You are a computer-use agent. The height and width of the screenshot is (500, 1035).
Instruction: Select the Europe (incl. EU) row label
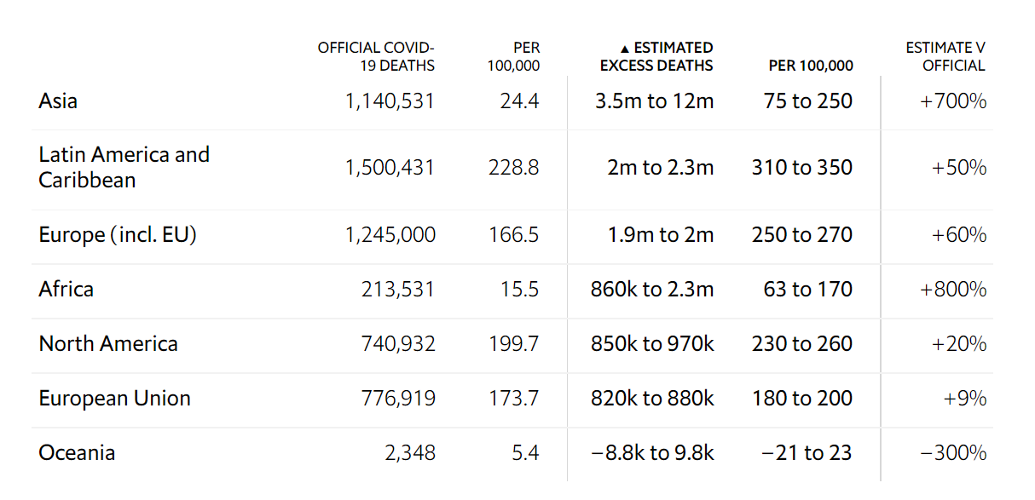coord(118,235)
